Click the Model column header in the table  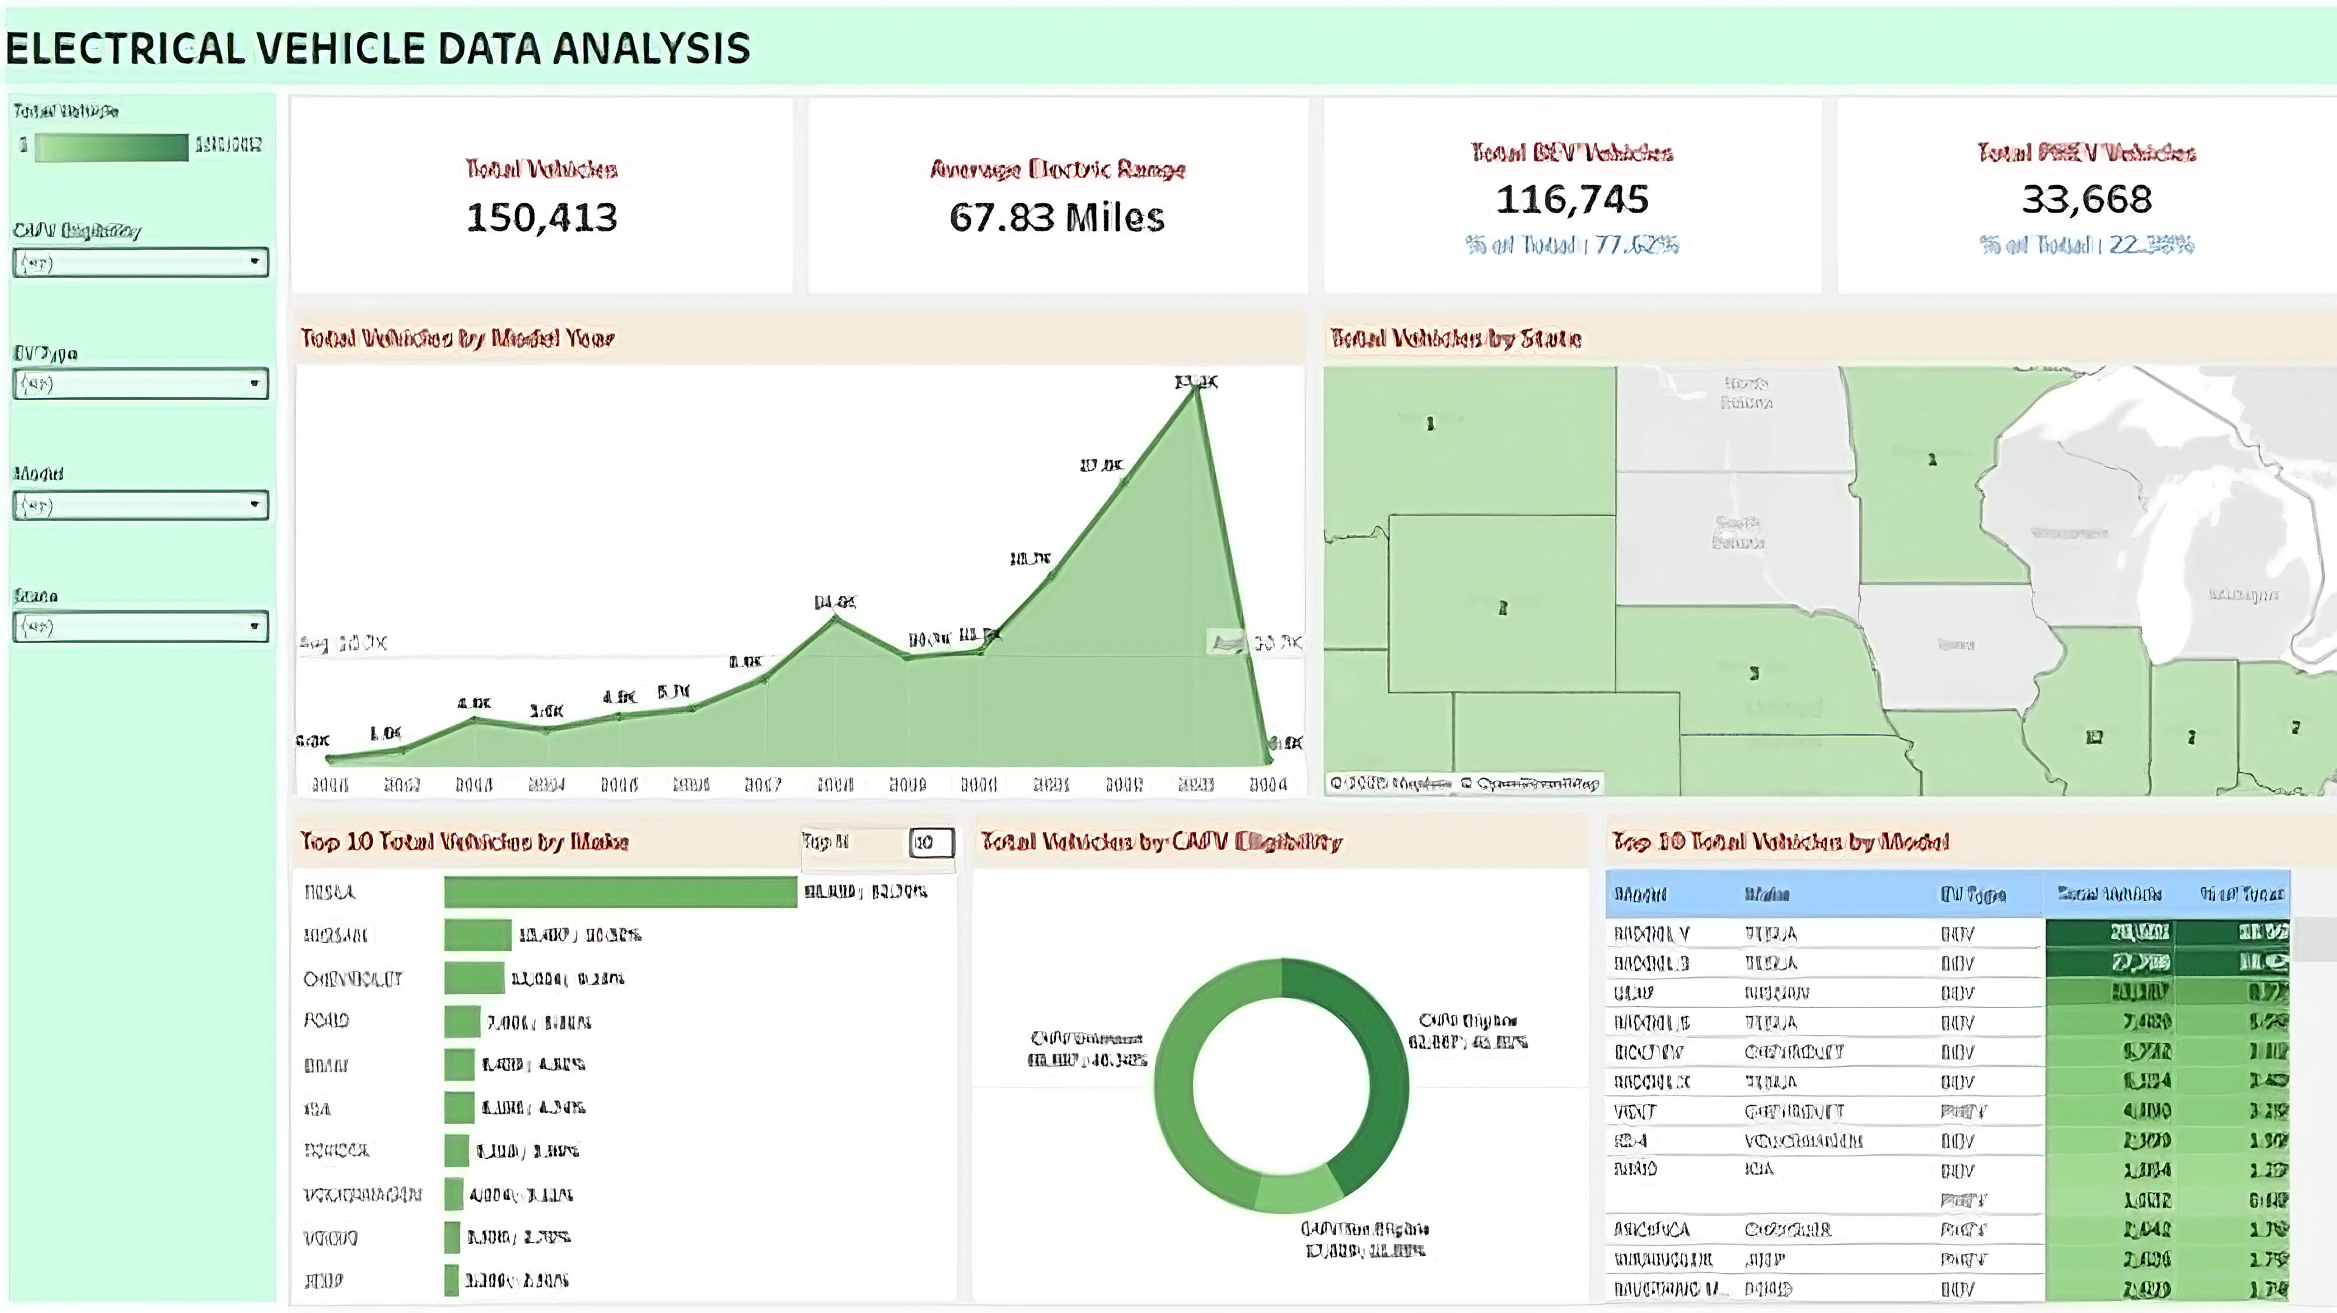click(1640, 895)
